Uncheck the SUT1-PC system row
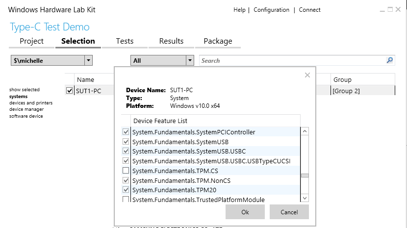 click(69, 91)
